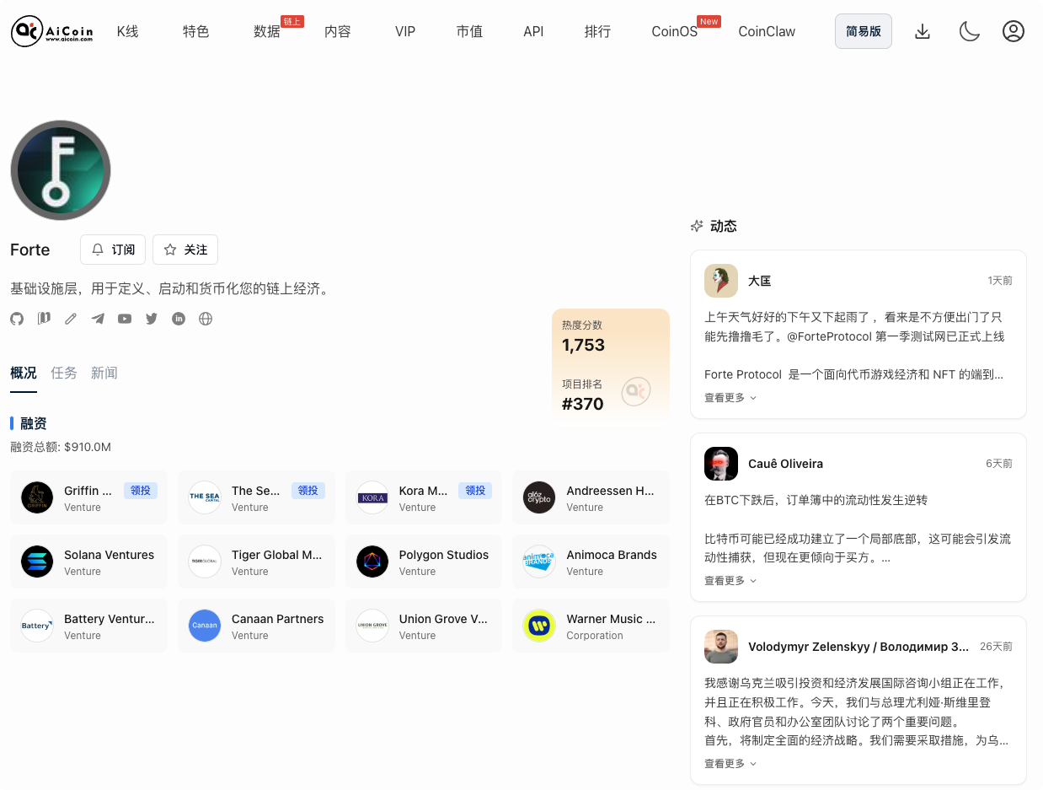Image resolution: width=1043 pixels, height=790 pixels.
Task: Click the Tiger Global logo
Action: click(x=205, y=562)
